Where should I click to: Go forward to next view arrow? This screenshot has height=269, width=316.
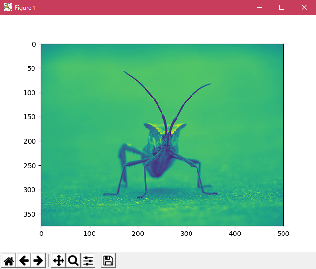(38, 260)
